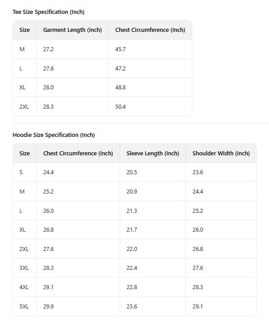Click the Tee table's L size cell
The image size is (269, 321).
[x=21, y=69]
